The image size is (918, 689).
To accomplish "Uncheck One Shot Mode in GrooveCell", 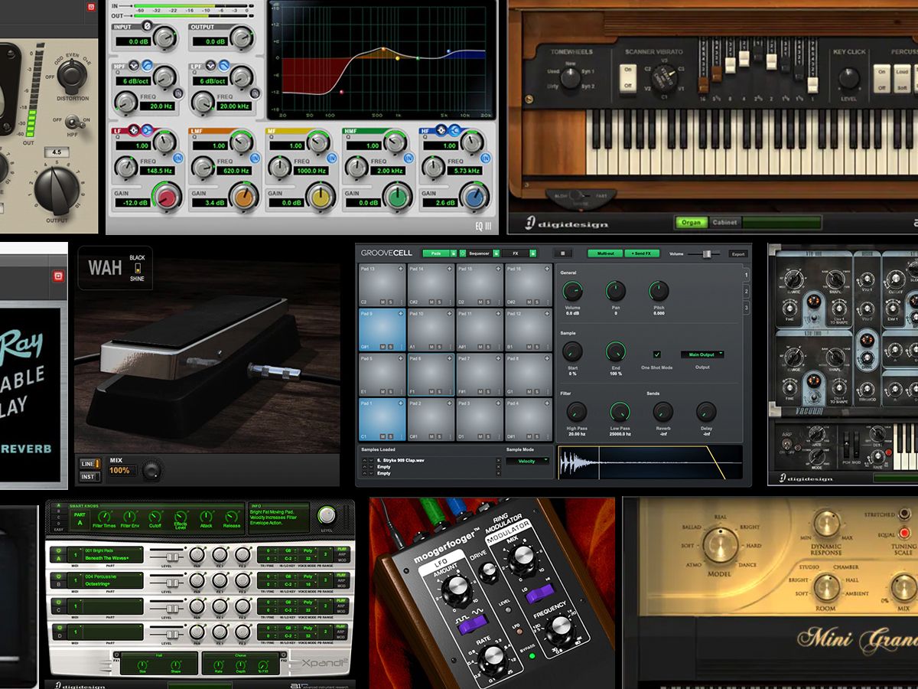I will click(x=656, y=354).
